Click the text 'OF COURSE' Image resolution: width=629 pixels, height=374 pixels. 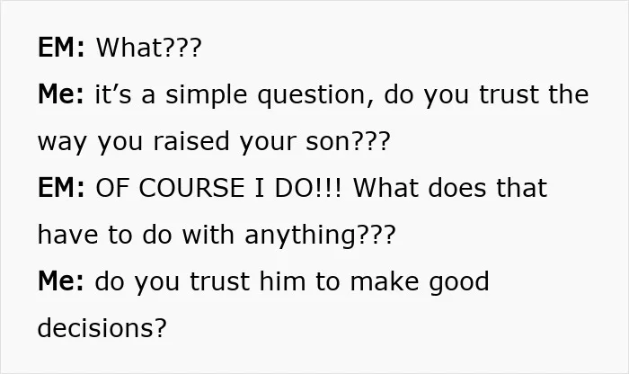click(x=170, y=188)
